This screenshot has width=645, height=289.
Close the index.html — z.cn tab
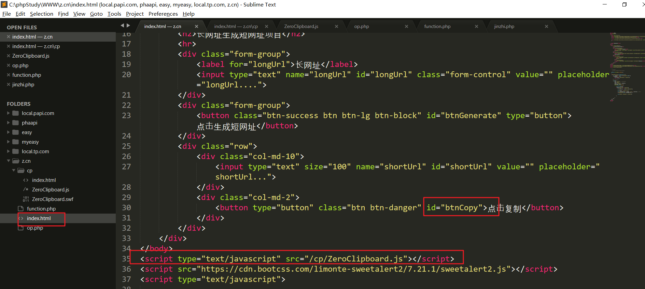tap(196, 26)
